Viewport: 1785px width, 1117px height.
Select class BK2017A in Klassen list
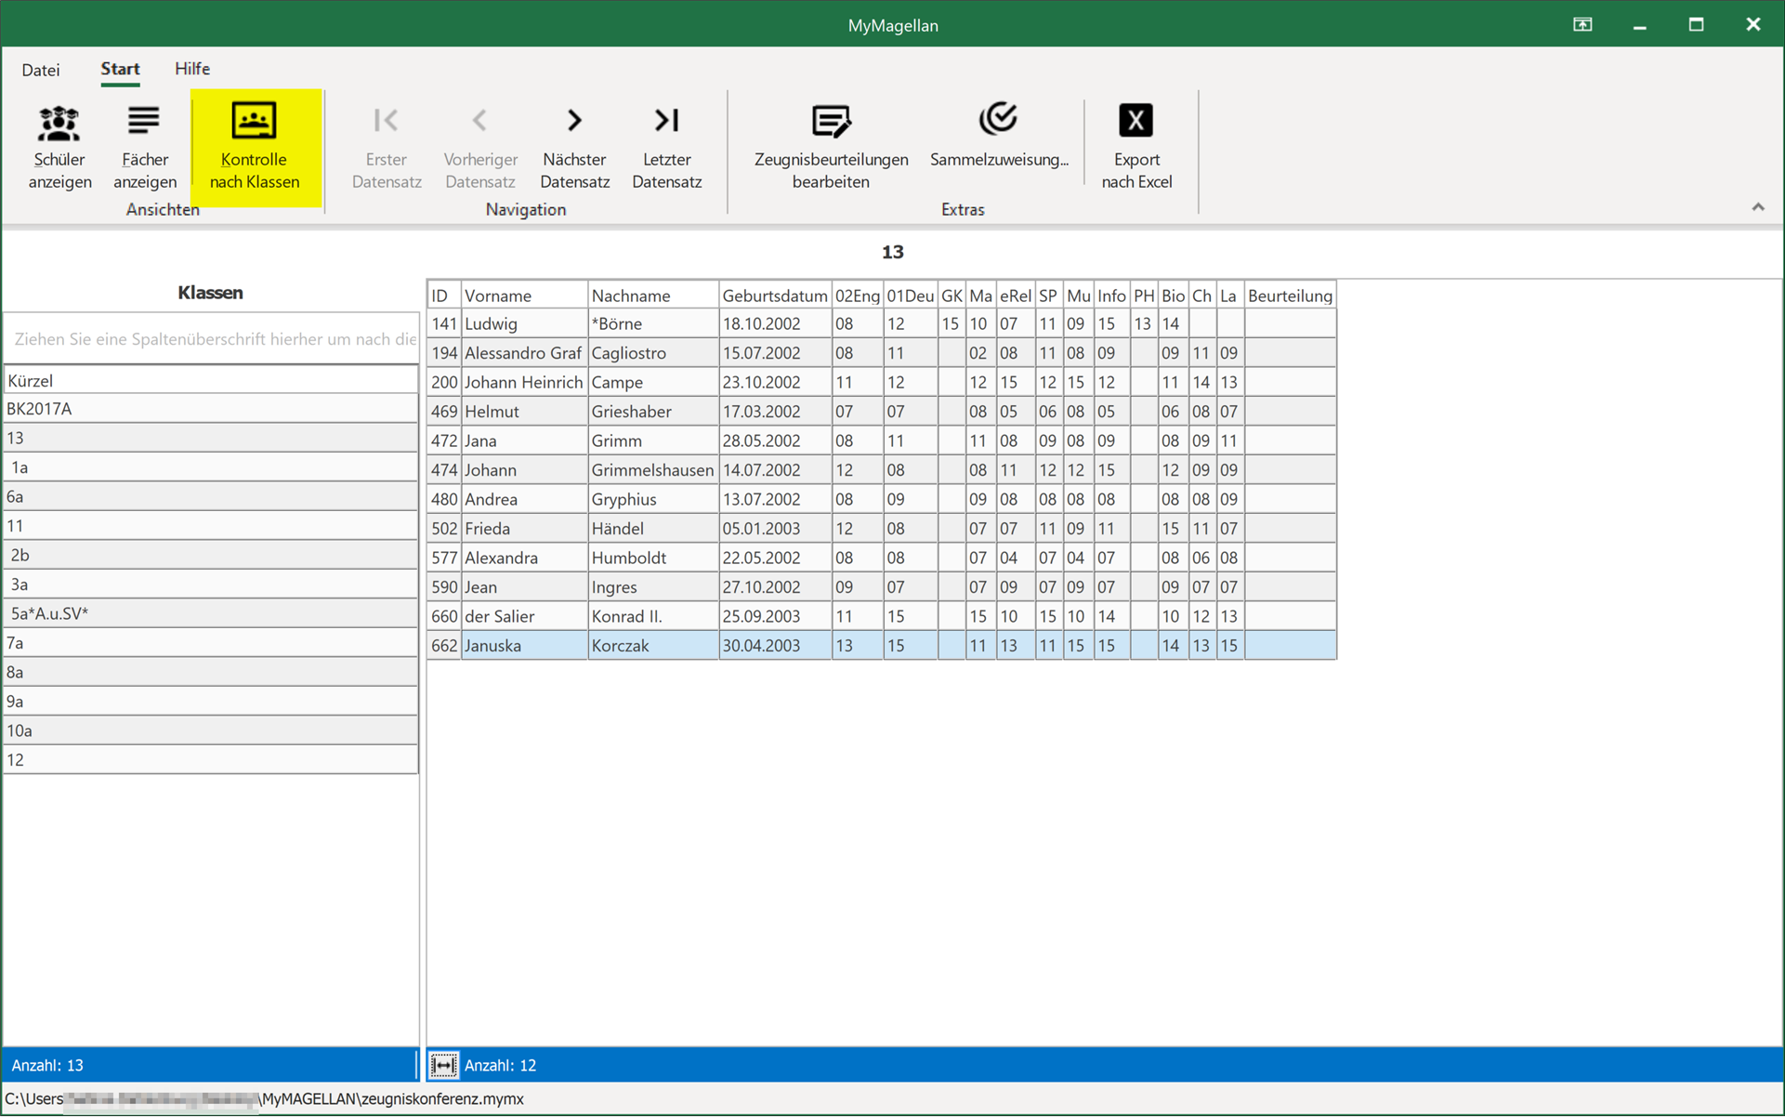pos(211,409)
